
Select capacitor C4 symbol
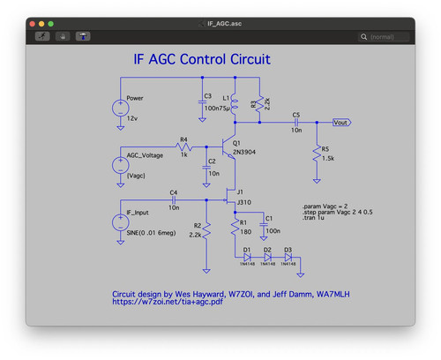click(174, 200)
